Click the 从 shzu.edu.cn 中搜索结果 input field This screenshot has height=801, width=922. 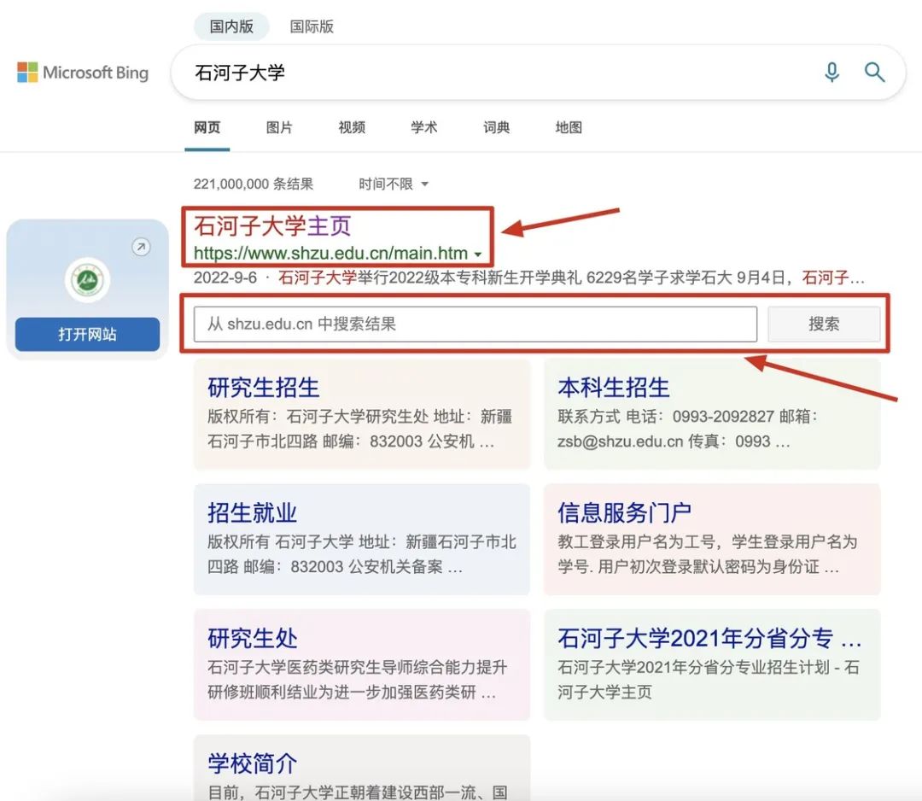[x=476, y=324]
